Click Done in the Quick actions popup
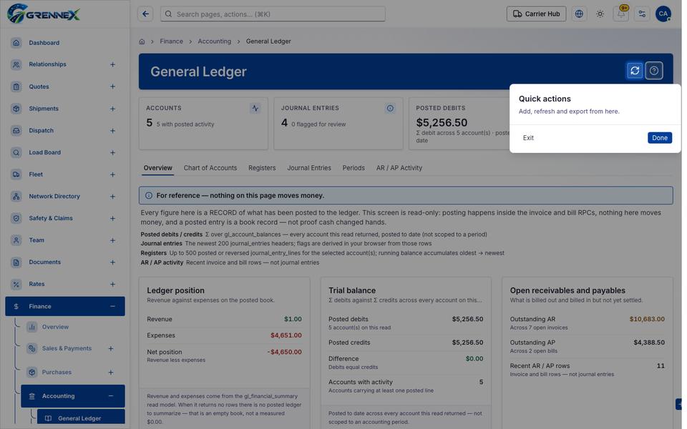Screen dimensions: 687x429 (659, 138)
